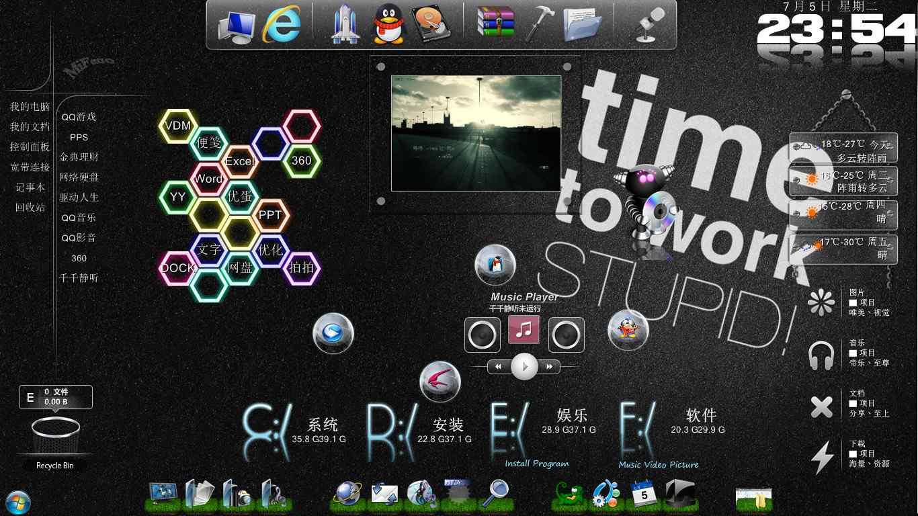Click the DOCK hexagon button
The width and height of the screenshot is (918, 516).
(x=178, y=268)
